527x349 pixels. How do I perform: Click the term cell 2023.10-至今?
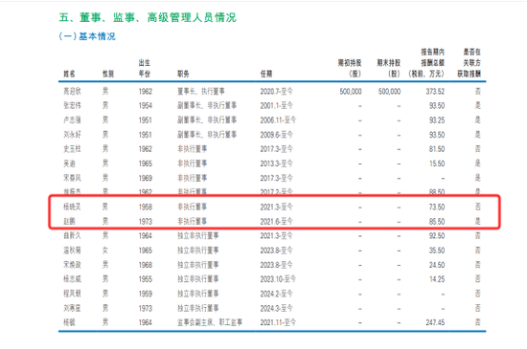point(278,279)
